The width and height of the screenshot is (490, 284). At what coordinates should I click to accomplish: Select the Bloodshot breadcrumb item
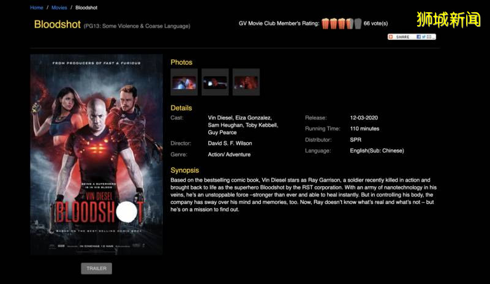(x=86, y=8)
